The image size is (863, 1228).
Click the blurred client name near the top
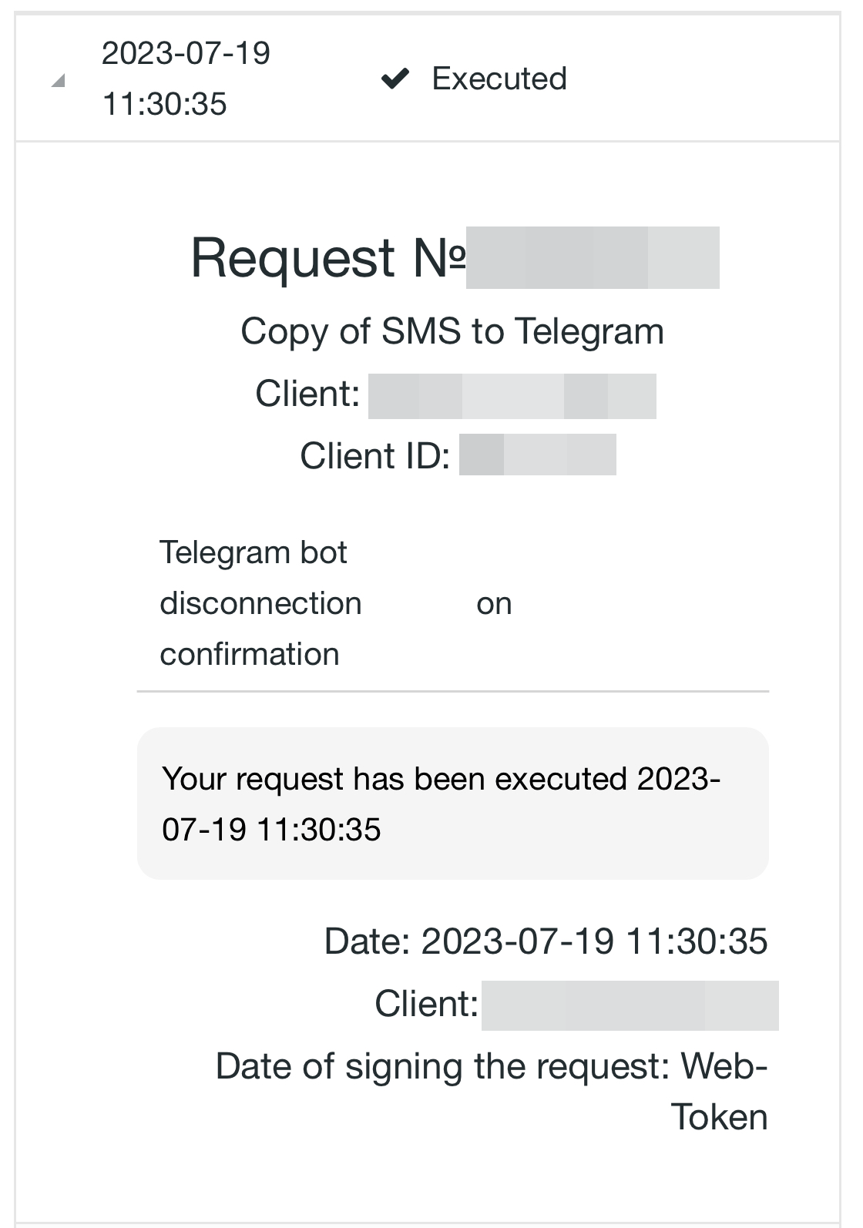(512, 396)
